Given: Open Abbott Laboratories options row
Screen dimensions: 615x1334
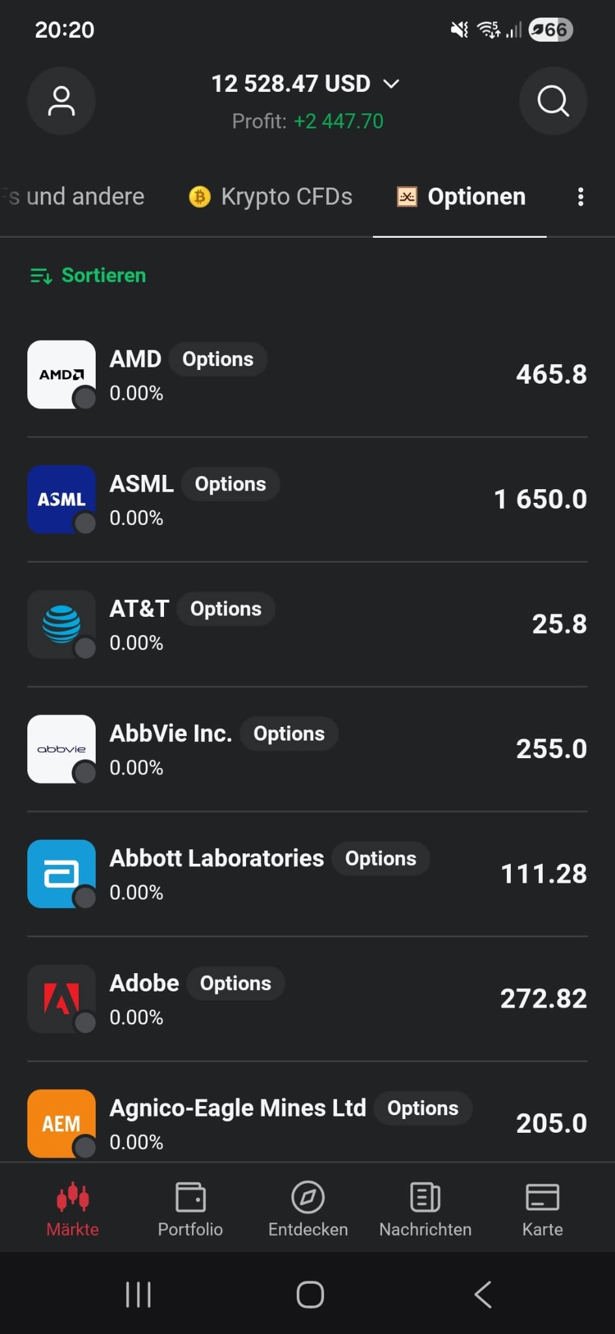Looking at the screenshot, I should pyautogui.click(x=307, y=874).
